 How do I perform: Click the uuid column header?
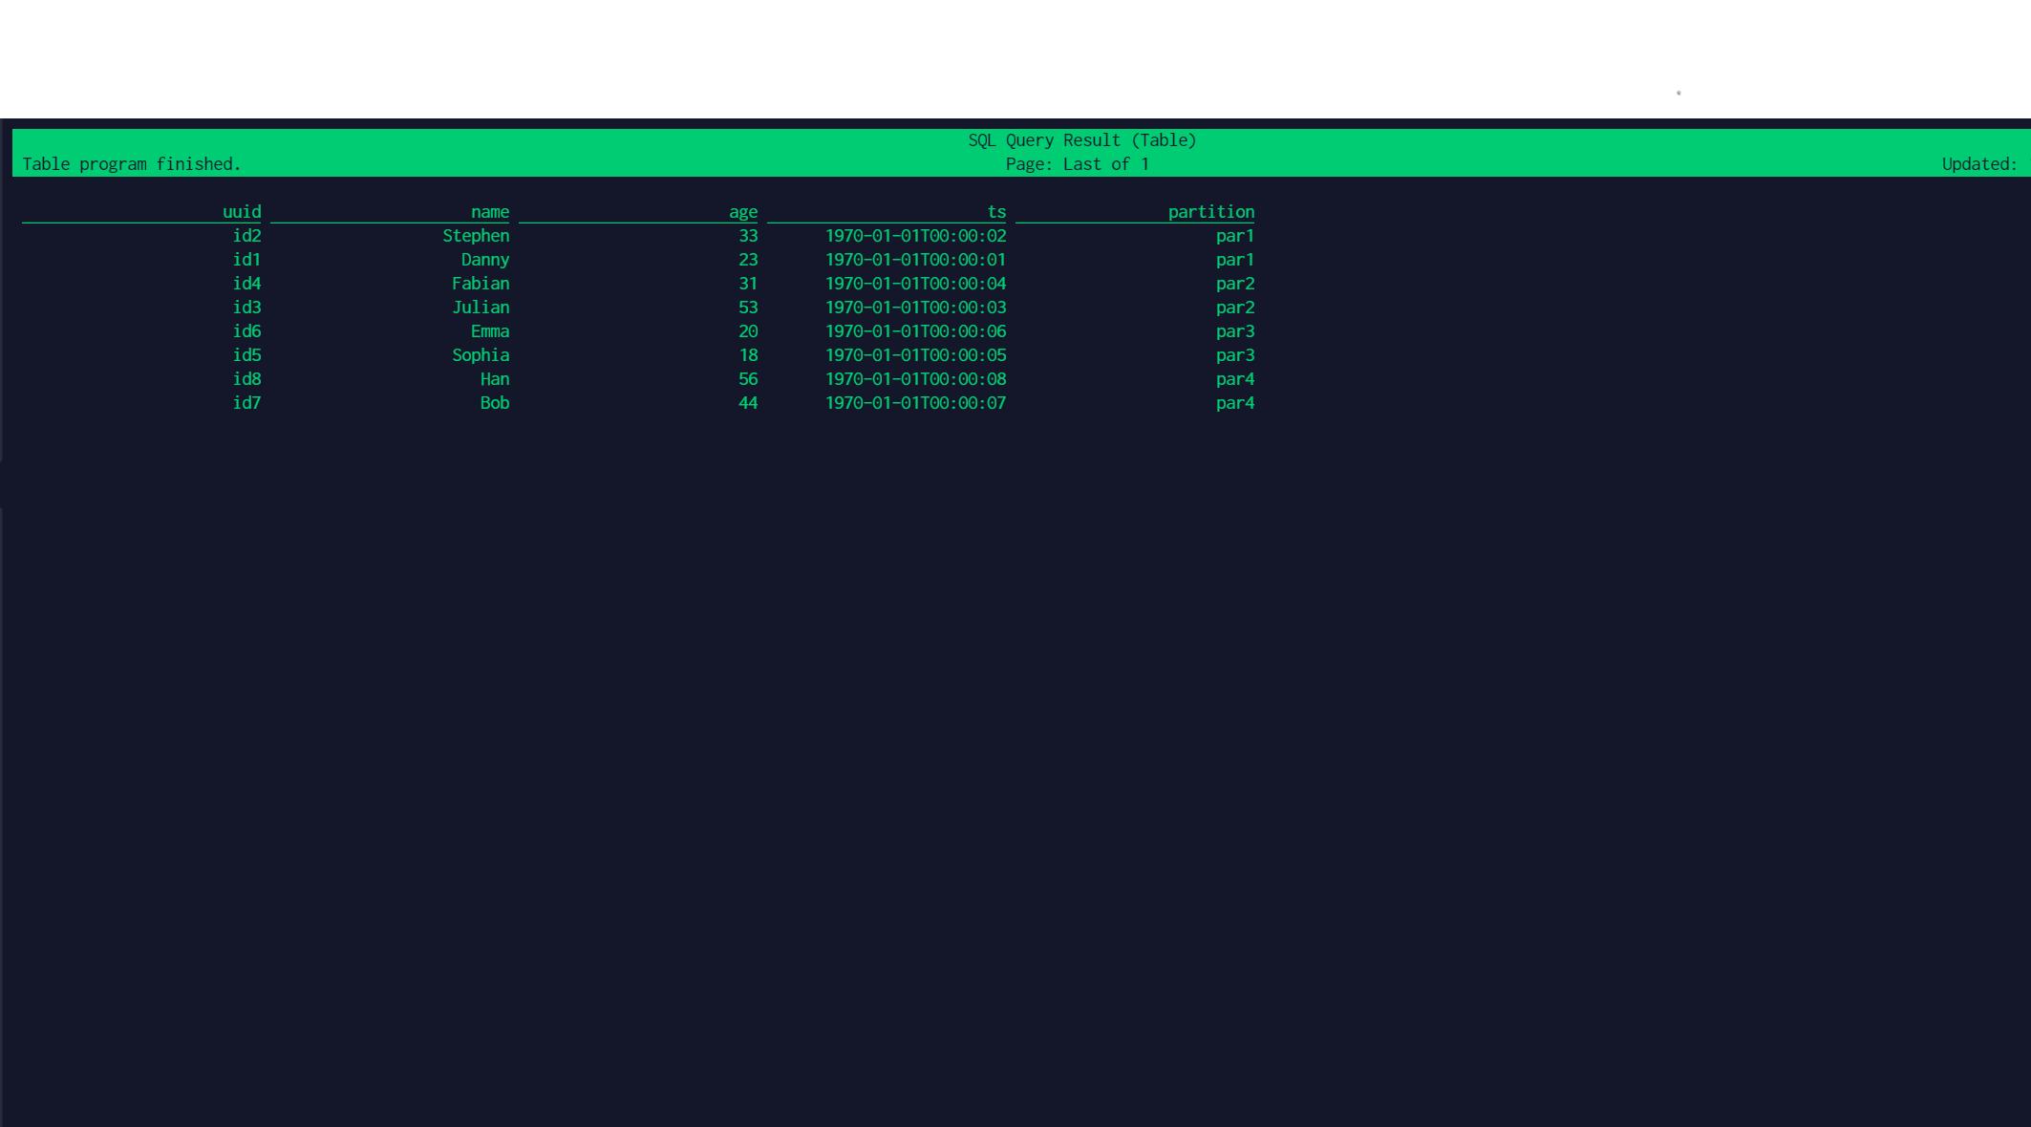(241, 212)
